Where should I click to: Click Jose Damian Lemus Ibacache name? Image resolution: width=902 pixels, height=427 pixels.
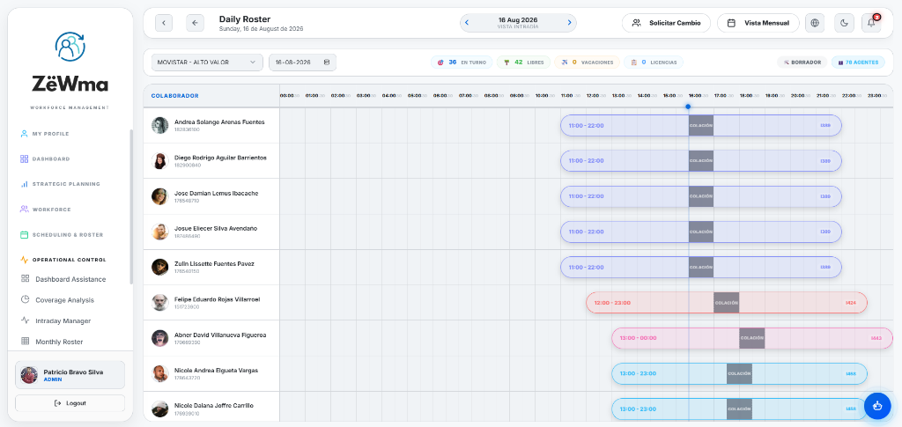(217, 193)
